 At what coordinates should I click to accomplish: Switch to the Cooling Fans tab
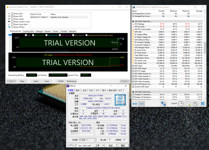pos(28,31)
